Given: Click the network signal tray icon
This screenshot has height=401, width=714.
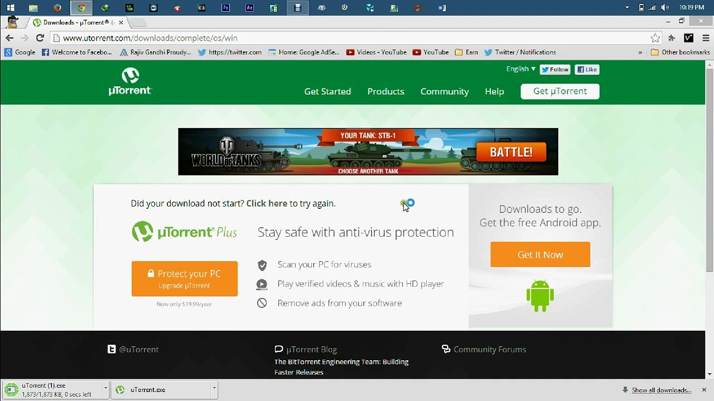Looking at the screenshot, I should coord(652,8).
